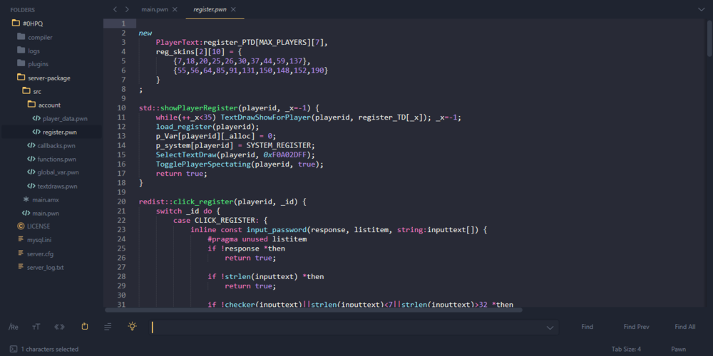Switch to register.pwn tab
The height and width of the screenshot is (356, 713).
click(x=210, y=9)
